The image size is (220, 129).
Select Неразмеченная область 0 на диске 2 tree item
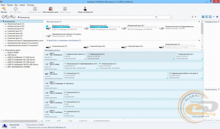coord(23,45)
